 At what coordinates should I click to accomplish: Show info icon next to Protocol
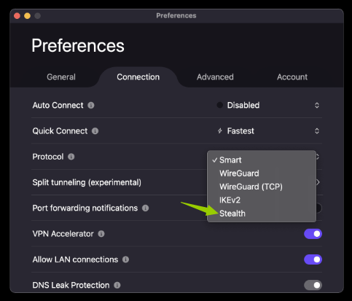[71, 157]
